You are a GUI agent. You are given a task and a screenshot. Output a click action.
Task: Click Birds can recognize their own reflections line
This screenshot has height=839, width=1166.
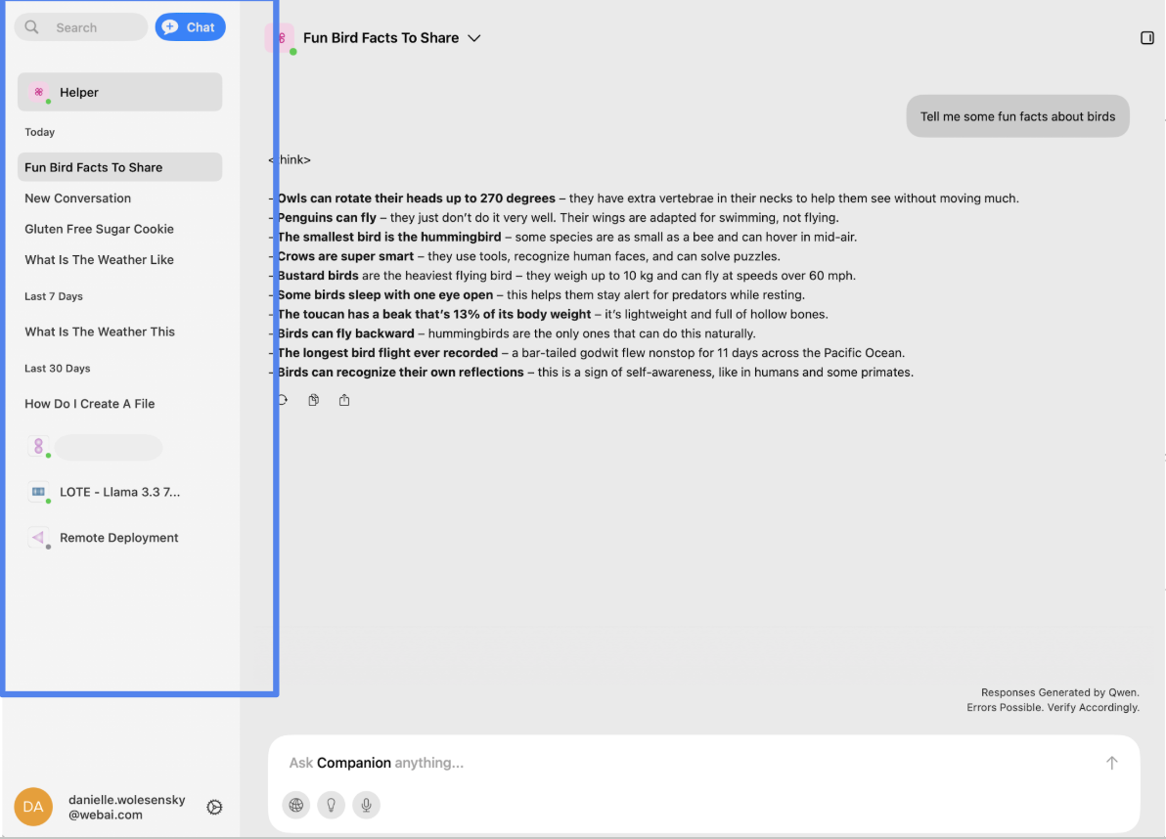(591, 373)
